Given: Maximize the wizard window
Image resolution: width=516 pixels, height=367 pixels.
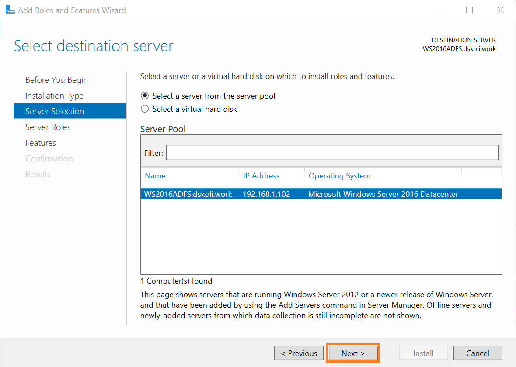Looking at the screenshot, I should [x=470, y=10].
